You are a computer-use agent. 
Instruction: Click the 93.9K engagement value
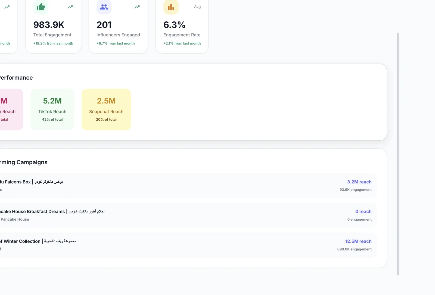[x=356, y=190]
